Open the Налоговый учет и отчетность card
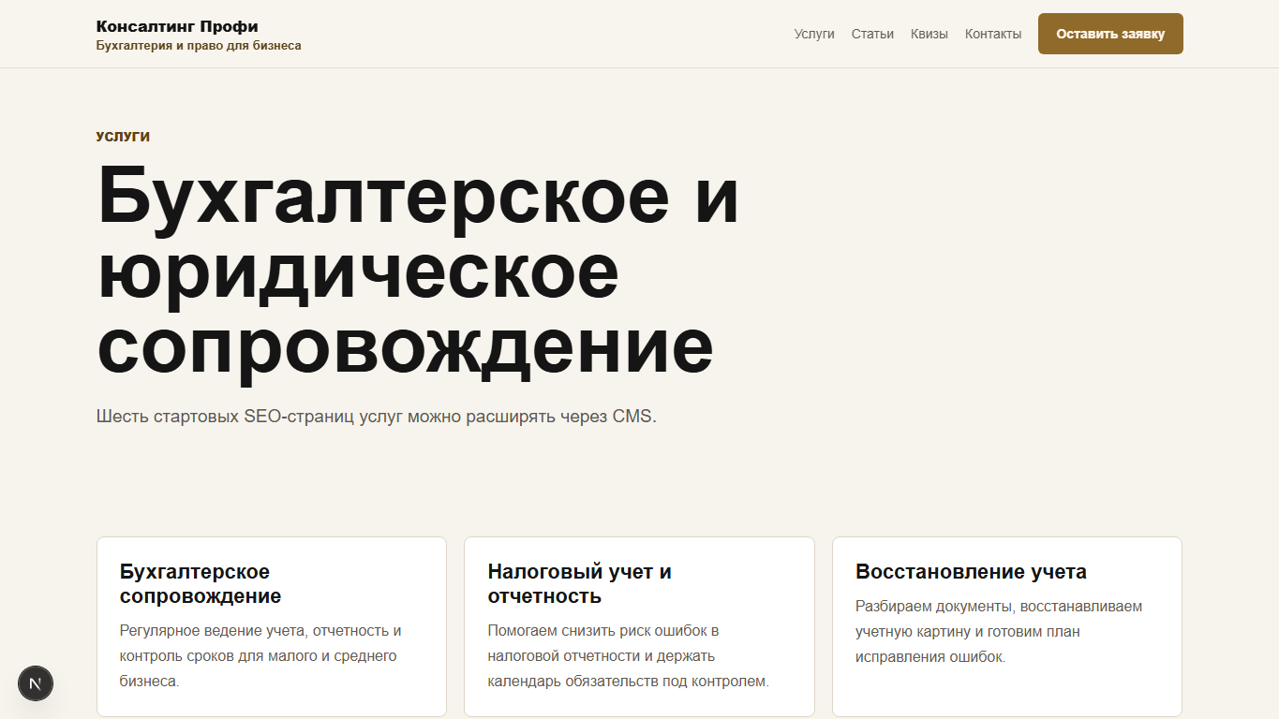 coord(639,626)
